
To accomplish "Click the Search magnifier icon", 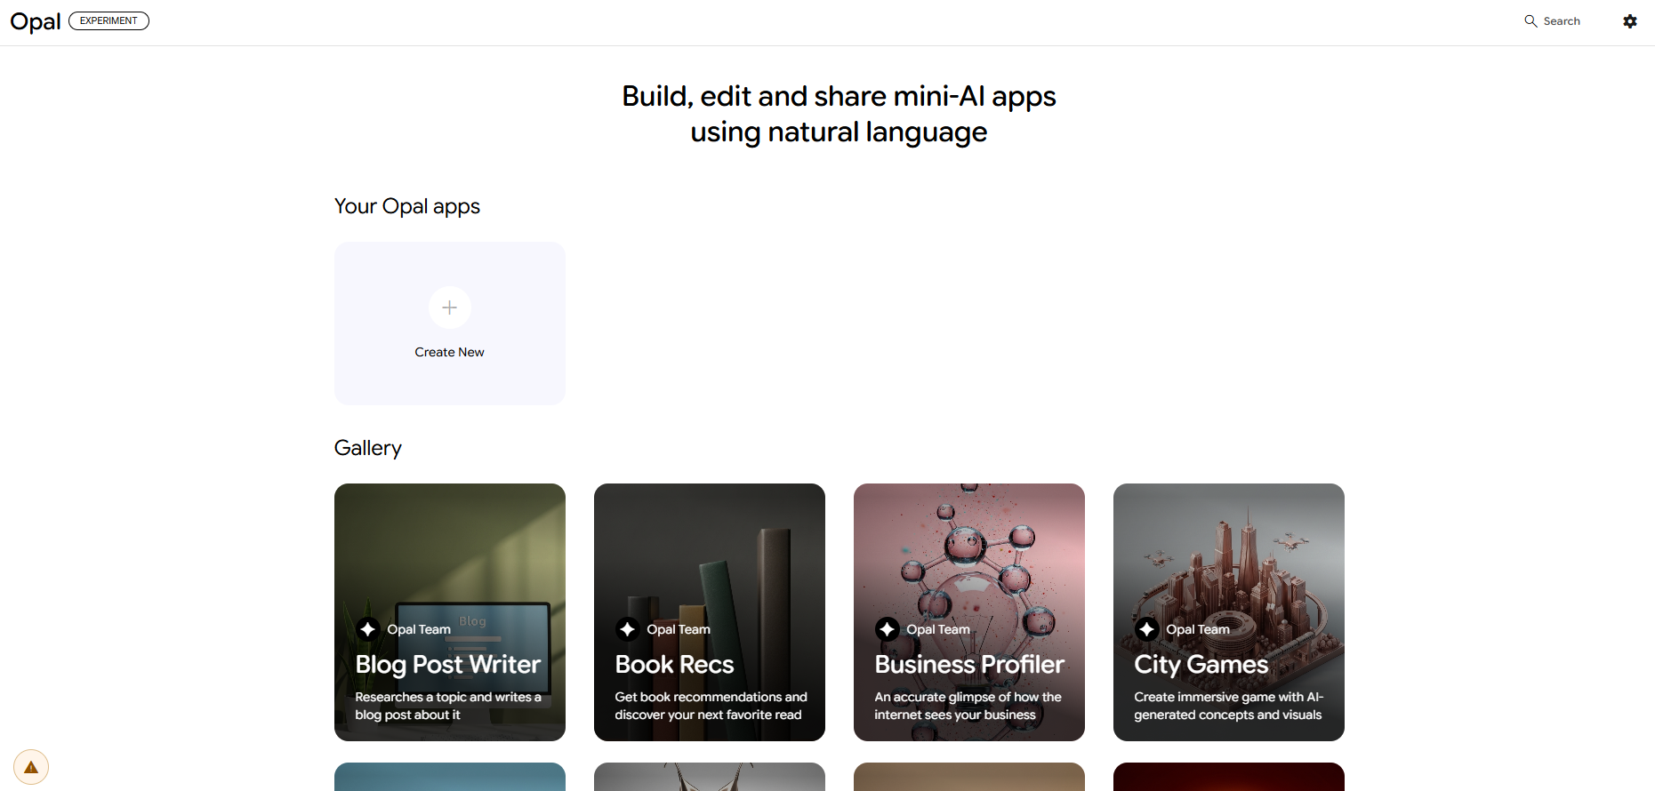I will 1530,20.
